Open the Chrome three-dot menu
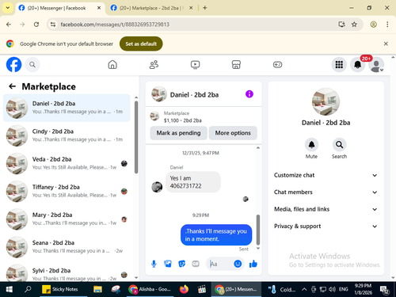 [387, 25]
